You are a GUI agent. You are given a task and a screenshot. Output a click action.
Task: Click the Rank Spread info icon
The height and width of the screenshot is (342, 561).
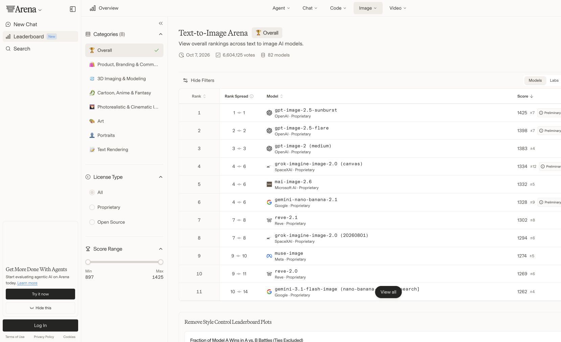(251, 96)
